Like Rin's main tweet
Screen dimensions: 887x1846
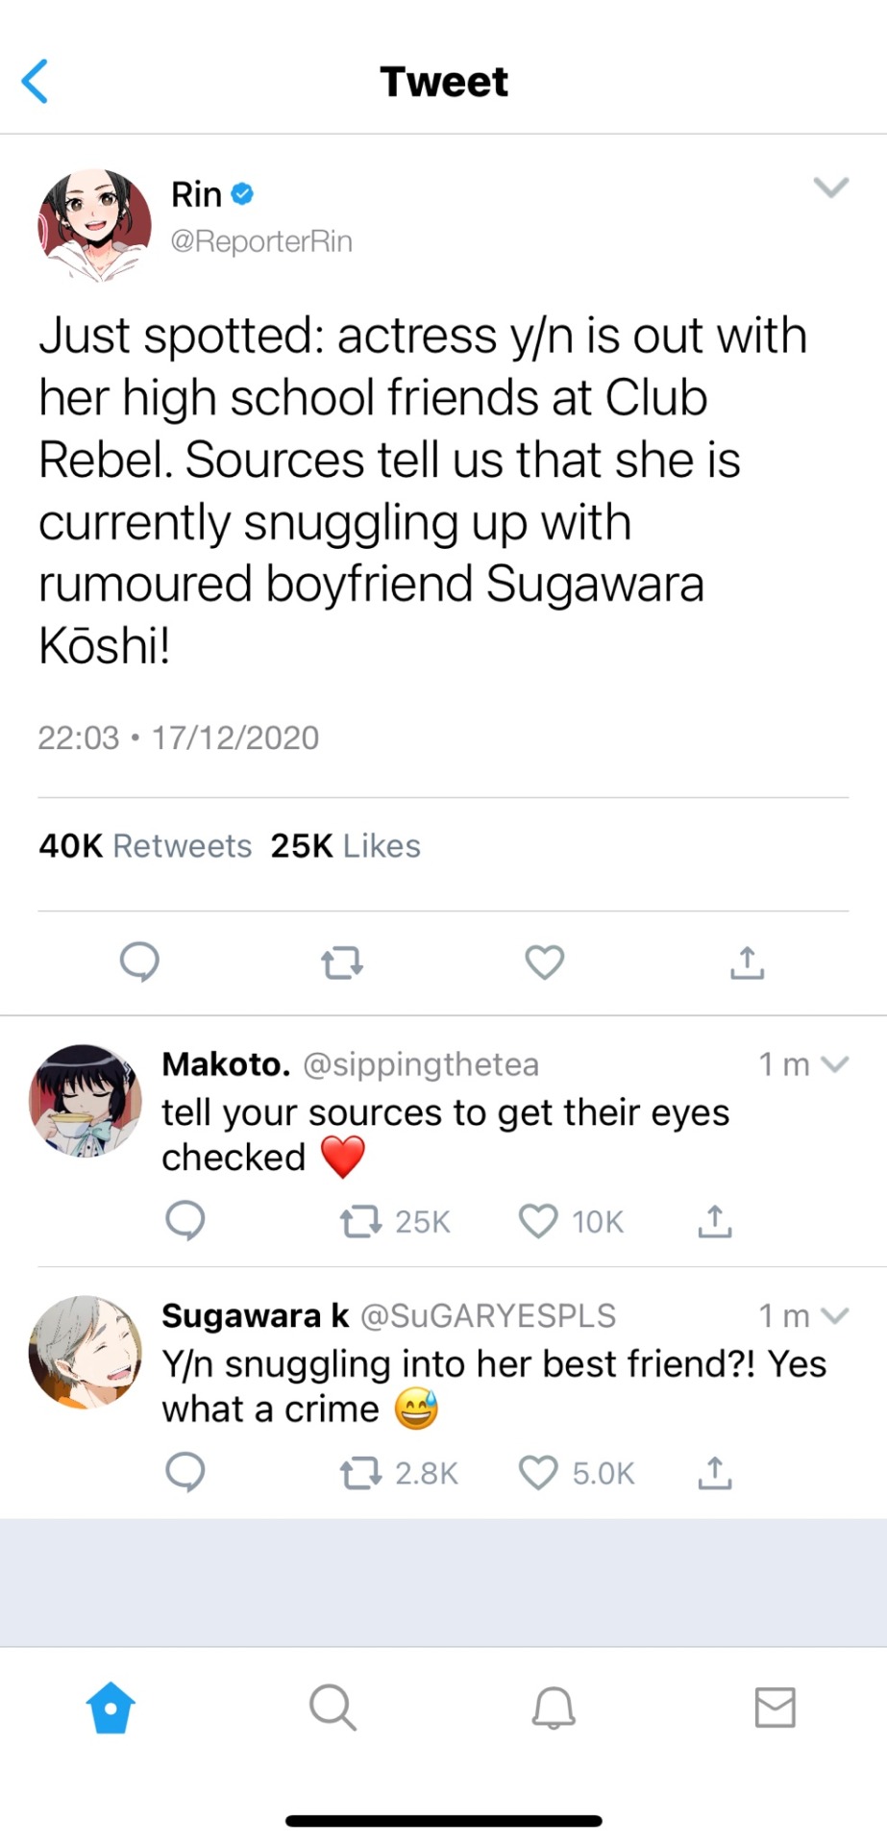coord(544,961)
